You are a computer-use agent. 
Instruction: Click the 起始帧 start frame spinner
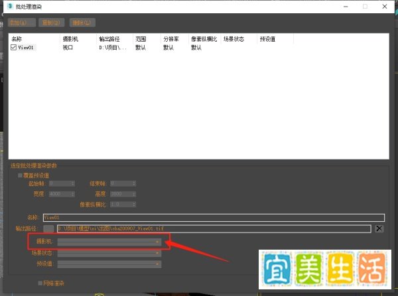62,183
